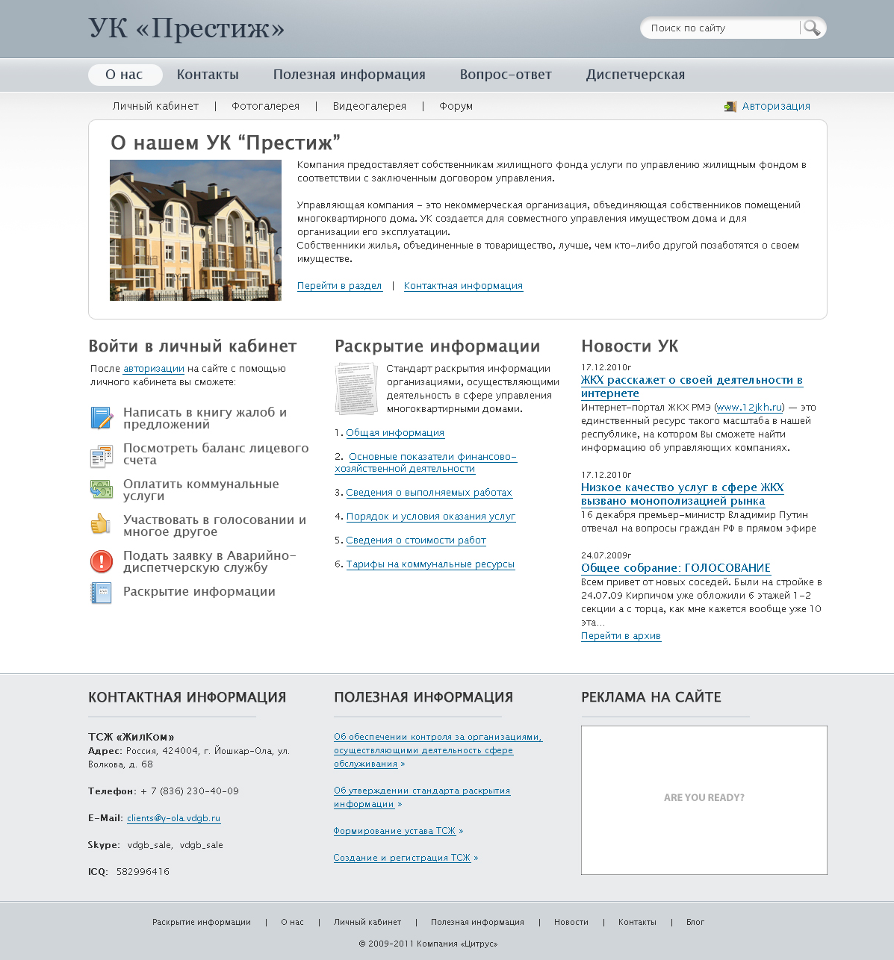Click the thumbs-up voting icon

click(x=101, y=524)
